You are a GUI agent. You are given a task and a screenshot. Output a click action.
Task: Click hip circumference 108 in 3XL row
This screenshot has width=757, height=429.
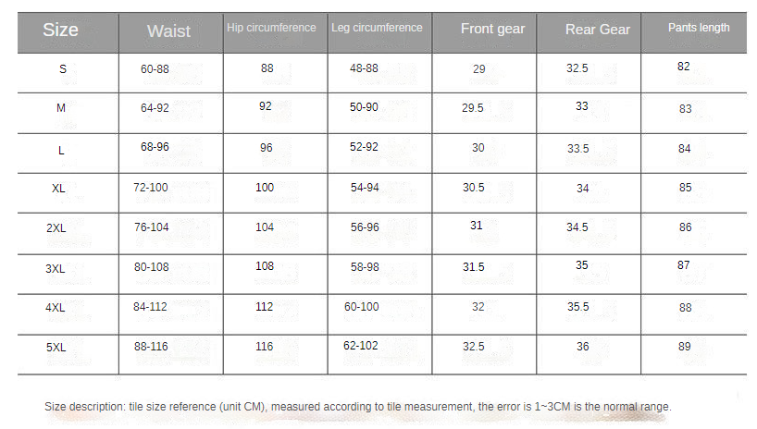pos(266,266)
